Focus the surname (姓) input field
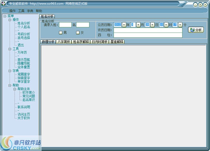This screenshot has width=210, height=151. (65, 25)
